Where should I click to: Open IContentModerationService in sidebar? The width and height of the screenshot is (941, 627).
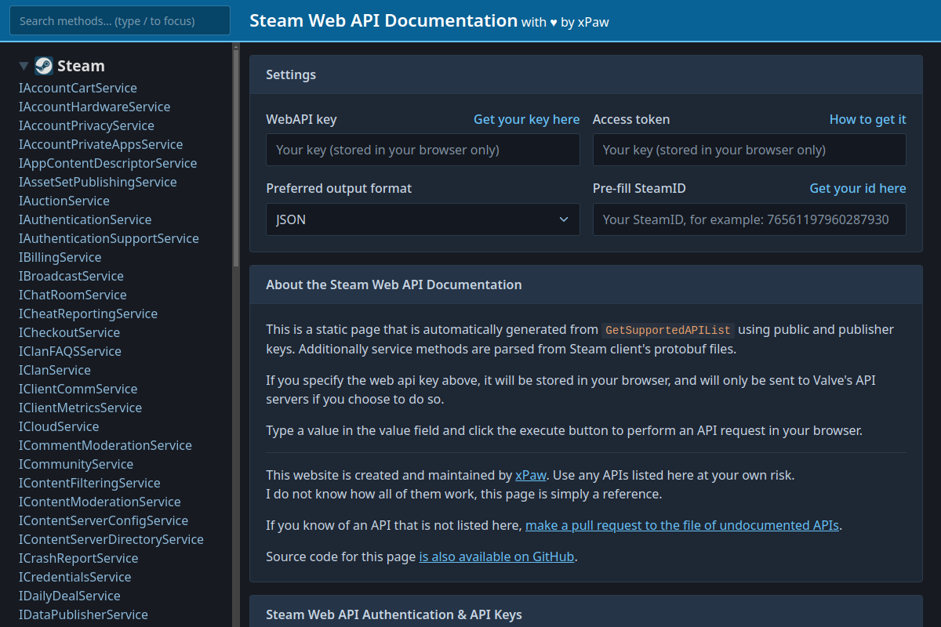coord(100,502)
